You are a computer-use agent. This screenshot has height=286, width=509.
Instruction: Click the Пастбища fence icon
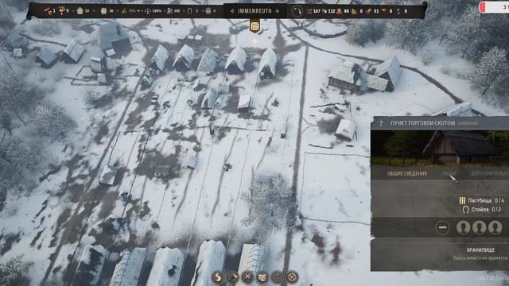point(463,201)
